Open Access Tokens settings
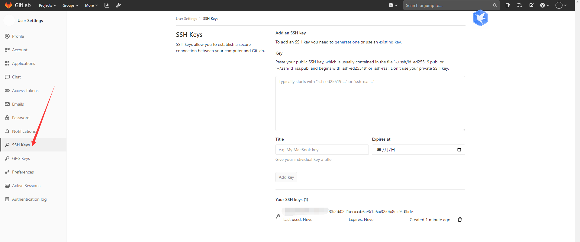The height and width of the screenshot is (242, 580). pyautogui.click(x=33, y=91)
